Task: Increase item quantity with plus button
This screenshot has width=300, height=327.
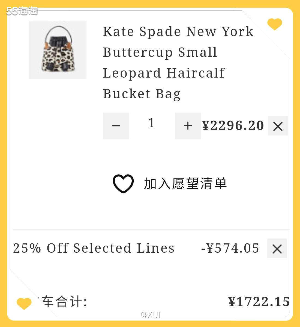Action: pos(188,126)
